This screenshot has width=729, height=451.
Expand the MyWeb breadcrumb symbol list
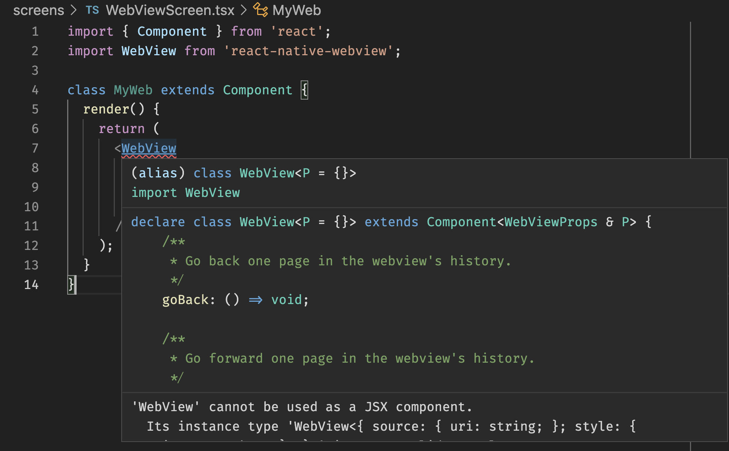296,10
